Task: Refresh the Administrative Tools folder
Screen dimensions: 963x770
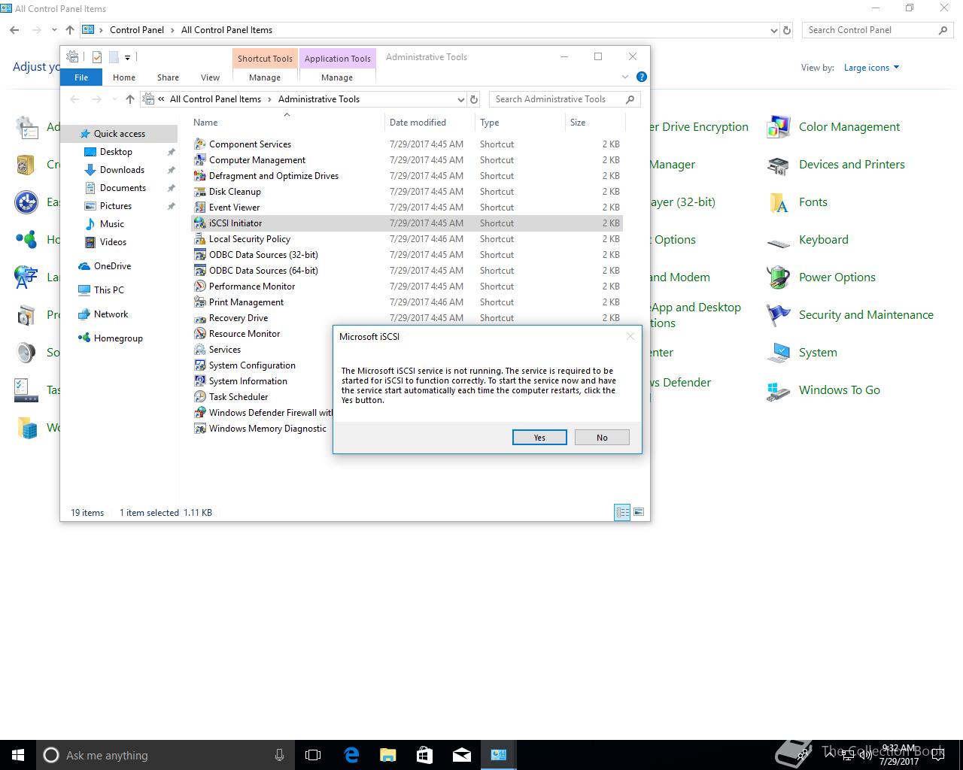Action: 474,99
